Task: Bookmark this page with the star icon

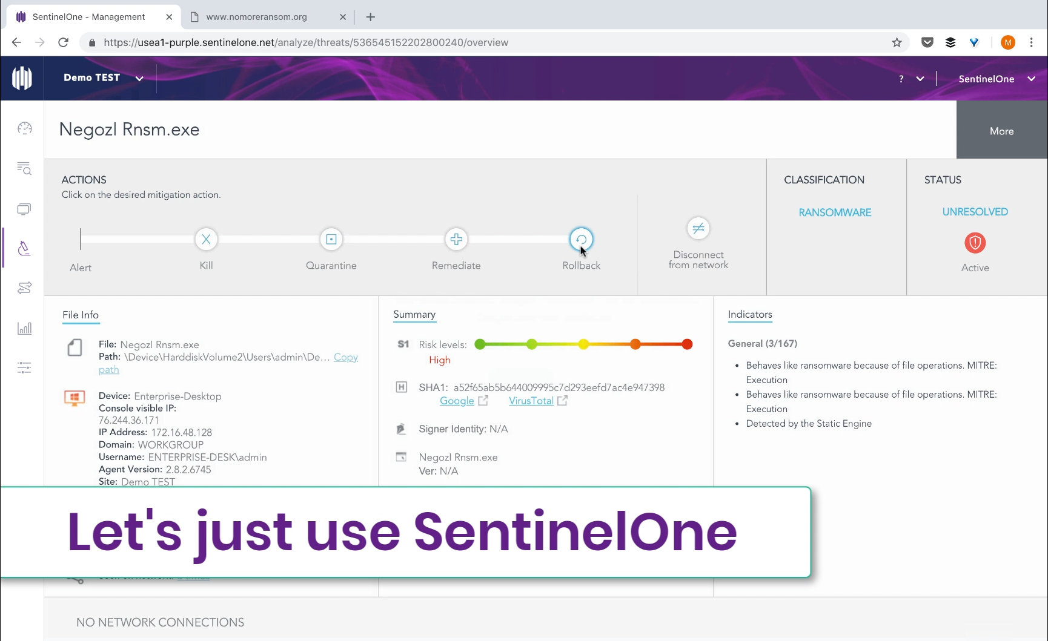Action: pyautogui.click(x=897, y=42)
